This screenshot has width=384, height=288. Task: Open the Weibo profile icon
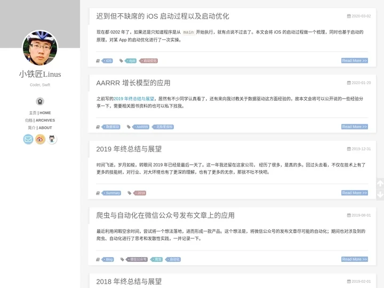(x=40, y=139)
